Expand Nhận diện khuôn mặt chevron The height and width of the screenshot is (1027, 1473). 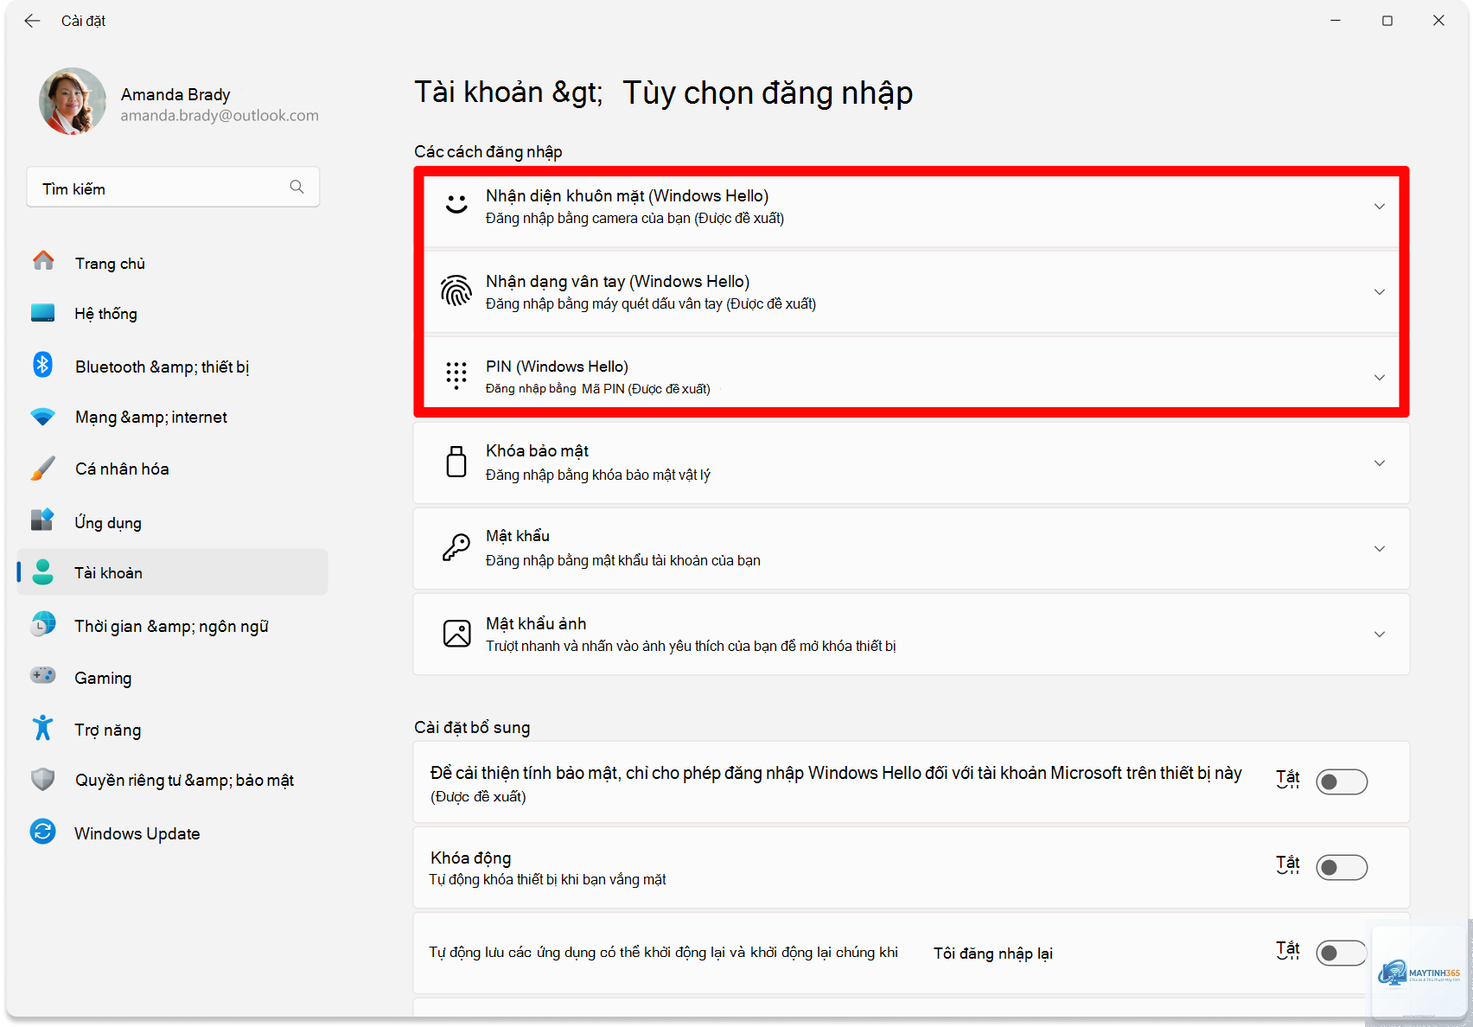(x=1380, y=207)
